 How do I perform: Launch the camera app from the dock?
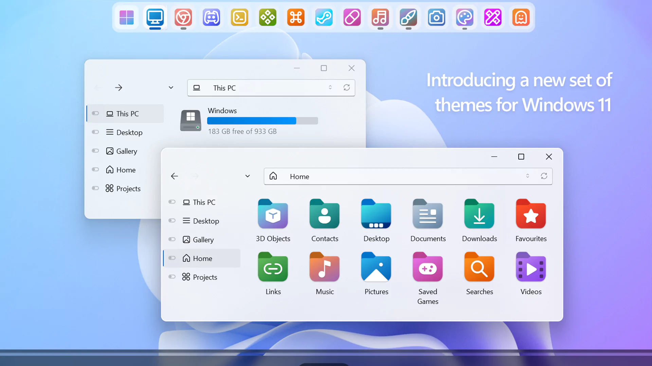tap(436, 18)
